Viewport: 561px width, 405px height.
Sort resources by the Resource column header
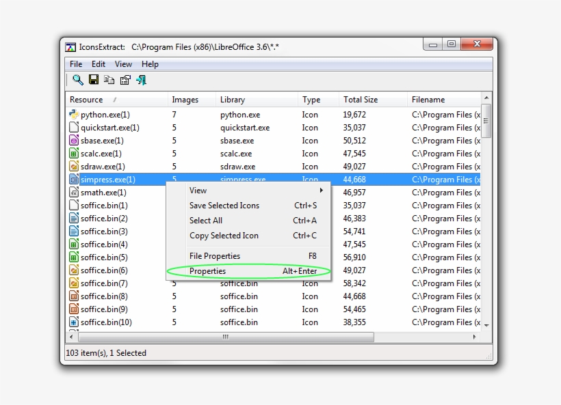coord(86,99)
